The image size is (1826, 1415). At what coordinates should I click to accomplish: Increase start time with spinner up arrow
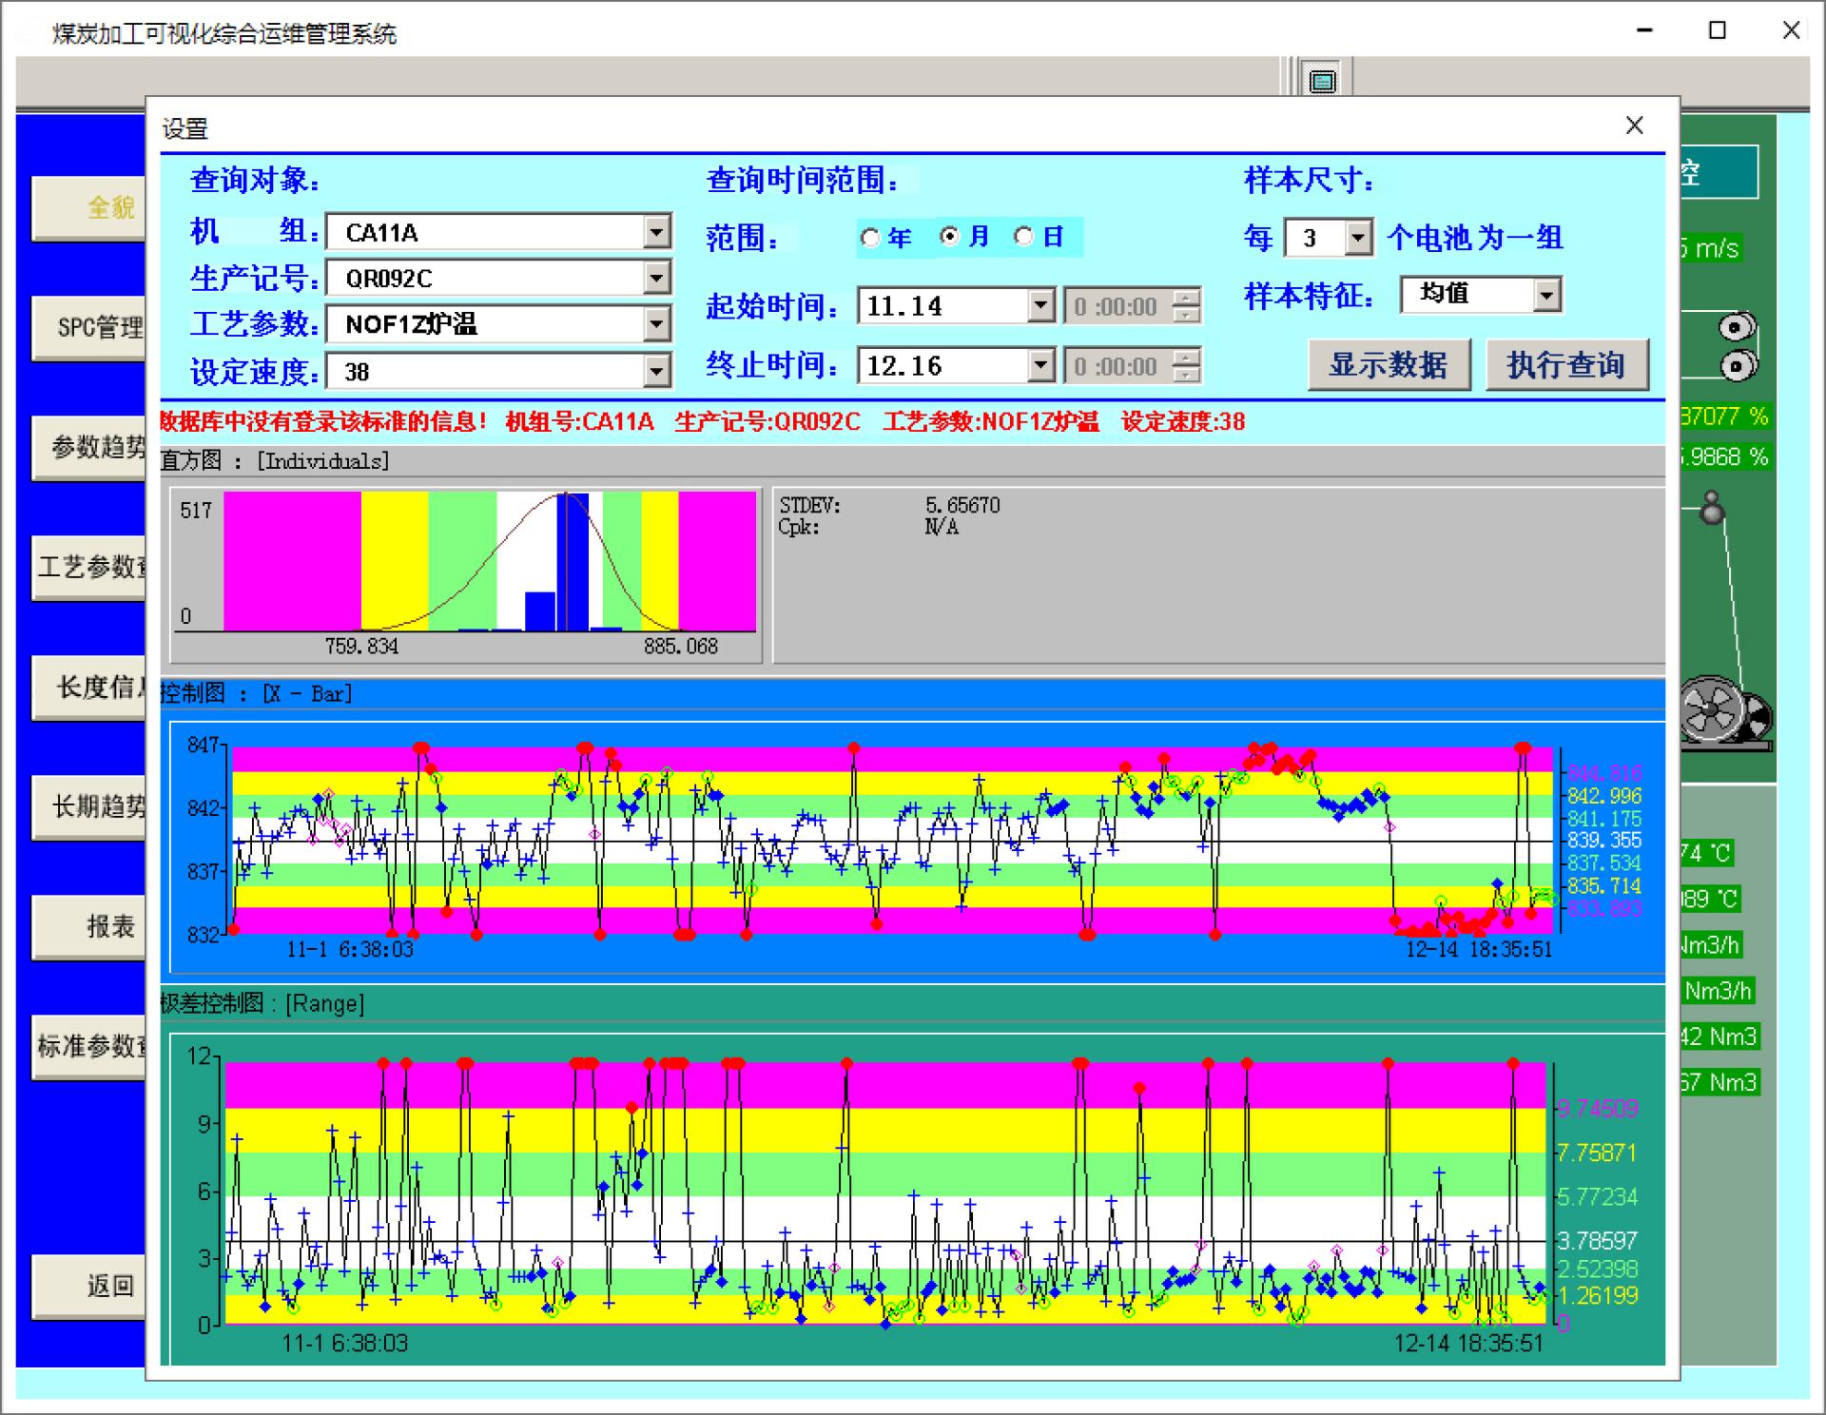(1186, 298)
